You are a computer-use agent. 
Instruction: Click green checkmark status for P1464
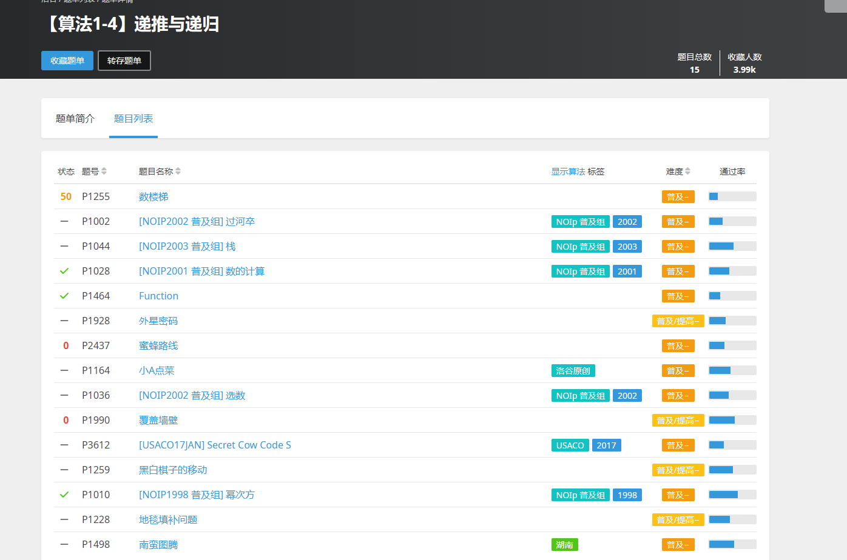[64, 296]
